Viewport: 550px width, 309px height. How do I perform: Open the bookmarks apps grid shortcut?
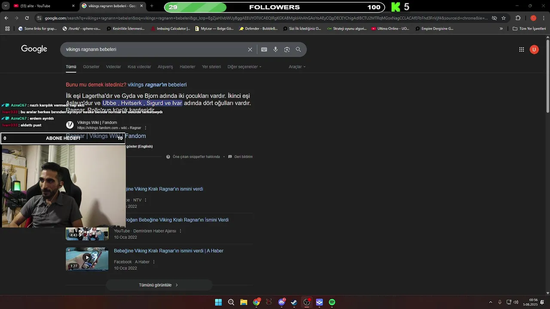[7, 29]
